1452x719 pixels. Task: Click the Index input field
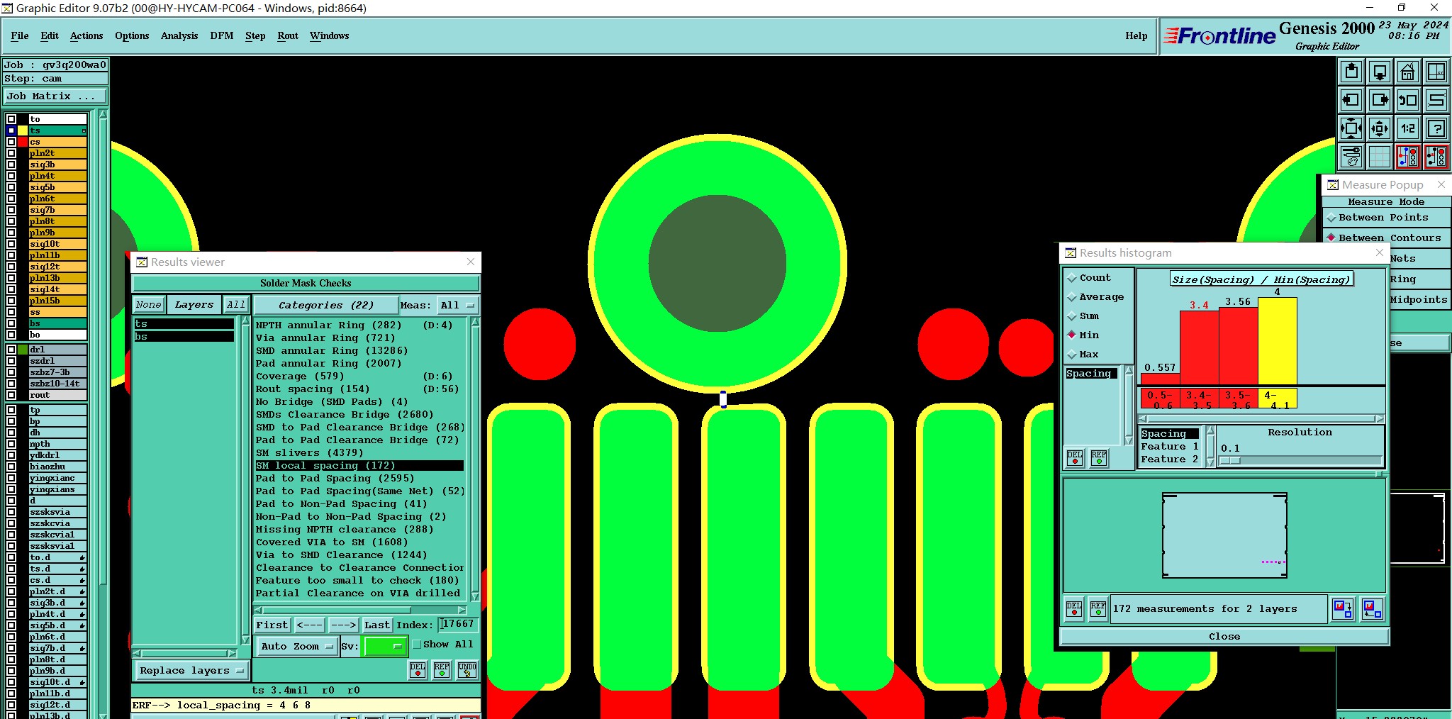459,624
